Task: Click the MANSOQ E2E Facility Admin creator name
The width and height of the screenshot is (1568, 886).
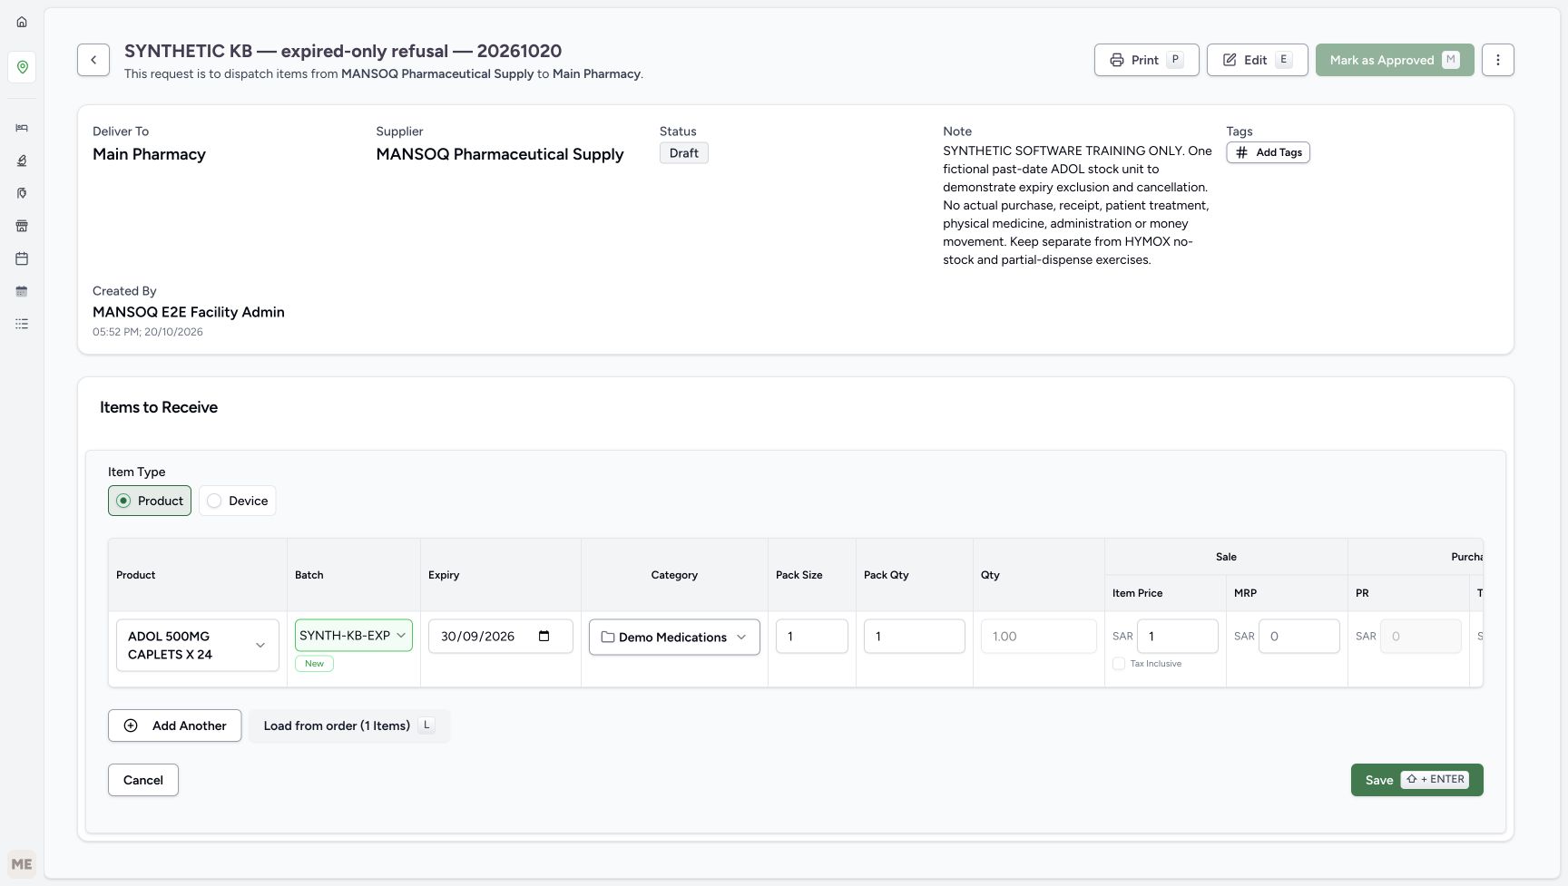Action: coord(189,312)
